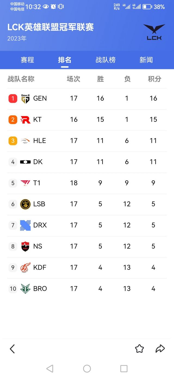The height and width of the screenshot is (378, 174).
Task: Tap the NS team name
Action: tap(38, 246)
